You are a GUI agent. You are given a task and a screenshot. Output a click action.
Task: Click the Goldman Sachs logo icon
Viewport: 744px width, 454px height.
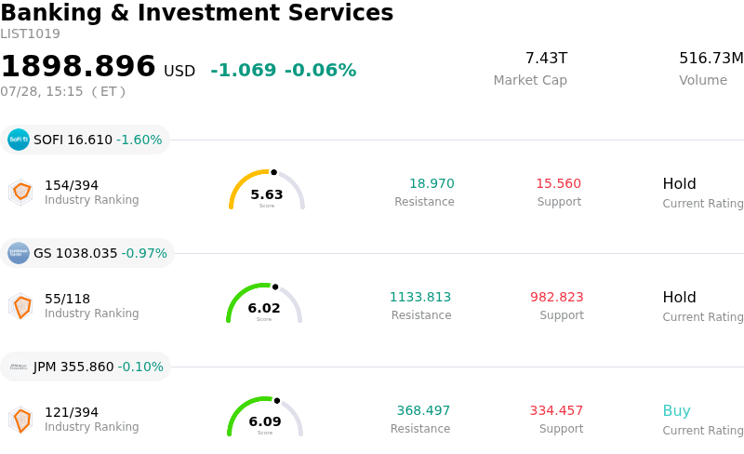tap(19, 253)
